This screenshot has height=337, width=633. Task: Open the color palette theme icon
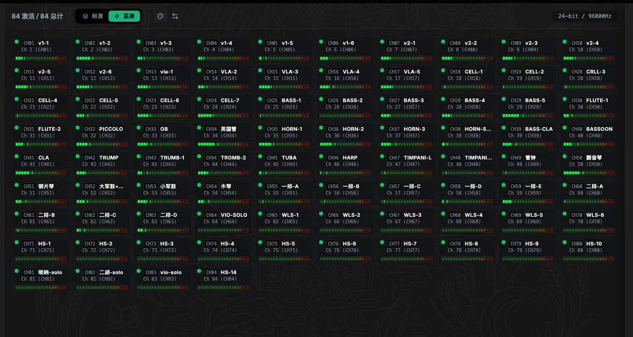(x=160, y=16)
